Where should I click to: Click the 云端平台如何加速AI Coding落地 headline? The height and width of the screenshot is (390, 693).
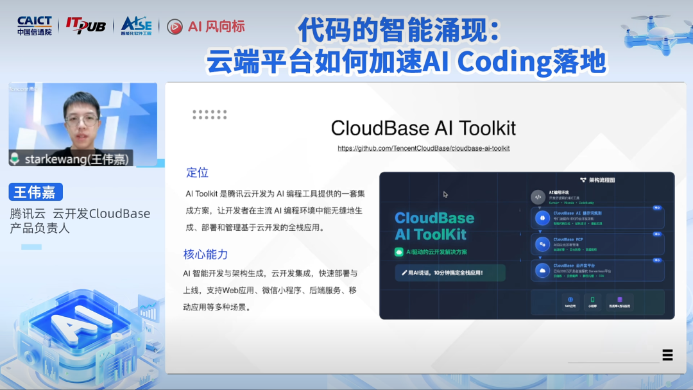tap(406, 61)
